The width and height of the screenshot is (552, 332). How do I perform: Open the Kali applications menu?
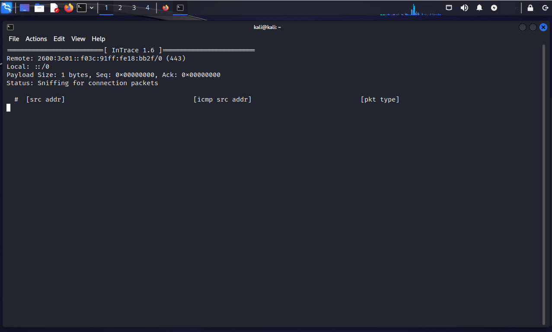coord(6,8)
